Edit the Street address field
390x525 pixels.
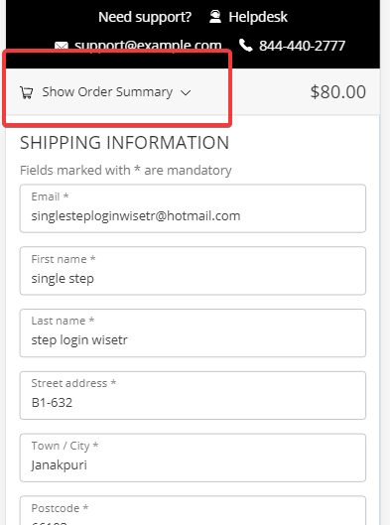193,395
